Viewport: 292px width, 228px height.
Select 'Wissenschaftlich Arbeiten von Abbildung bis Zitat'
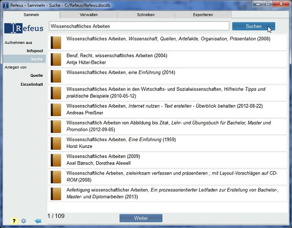pos(167,126)
